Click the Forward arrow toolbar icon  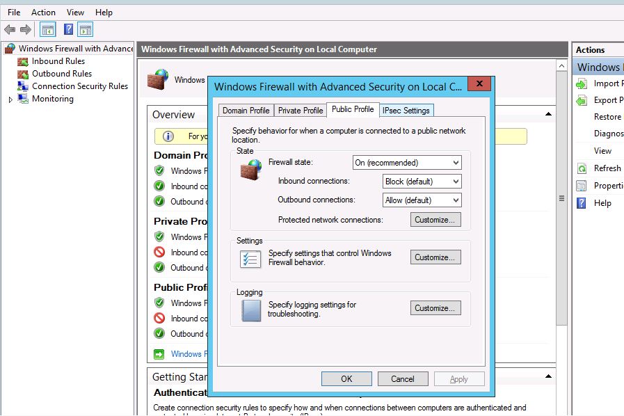(26, 29)
